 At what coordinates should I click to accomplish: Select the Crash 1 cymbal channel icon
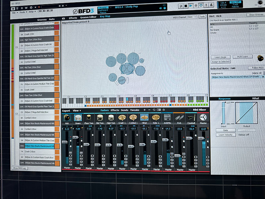pyautogui.click(x=122, y=118)
